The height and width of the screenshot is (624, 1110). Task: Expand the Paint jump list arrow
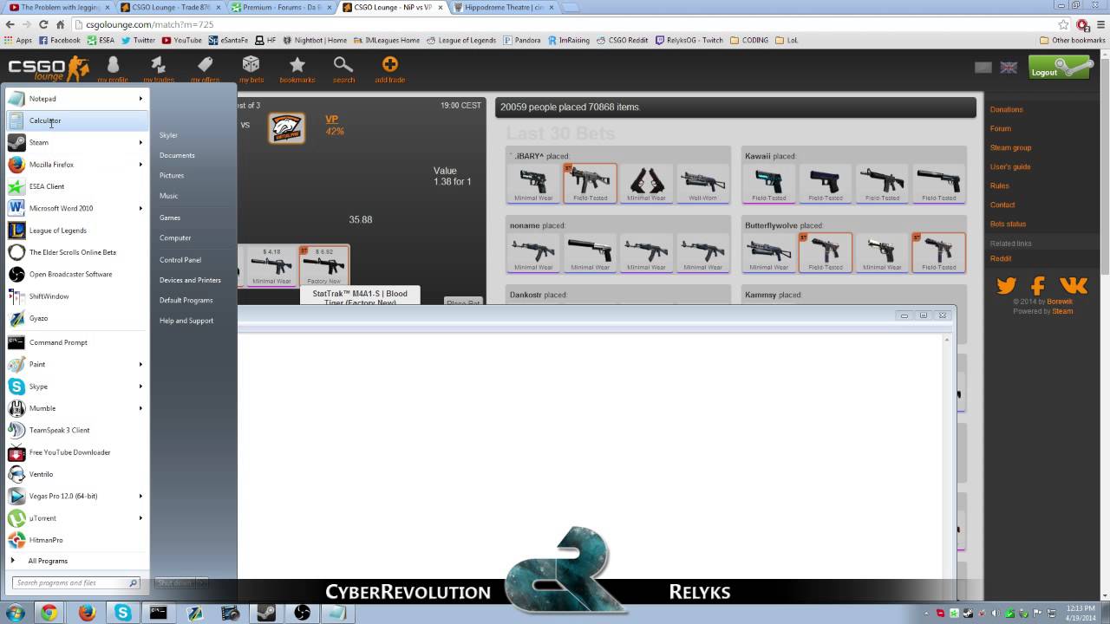tap(140, 364)
